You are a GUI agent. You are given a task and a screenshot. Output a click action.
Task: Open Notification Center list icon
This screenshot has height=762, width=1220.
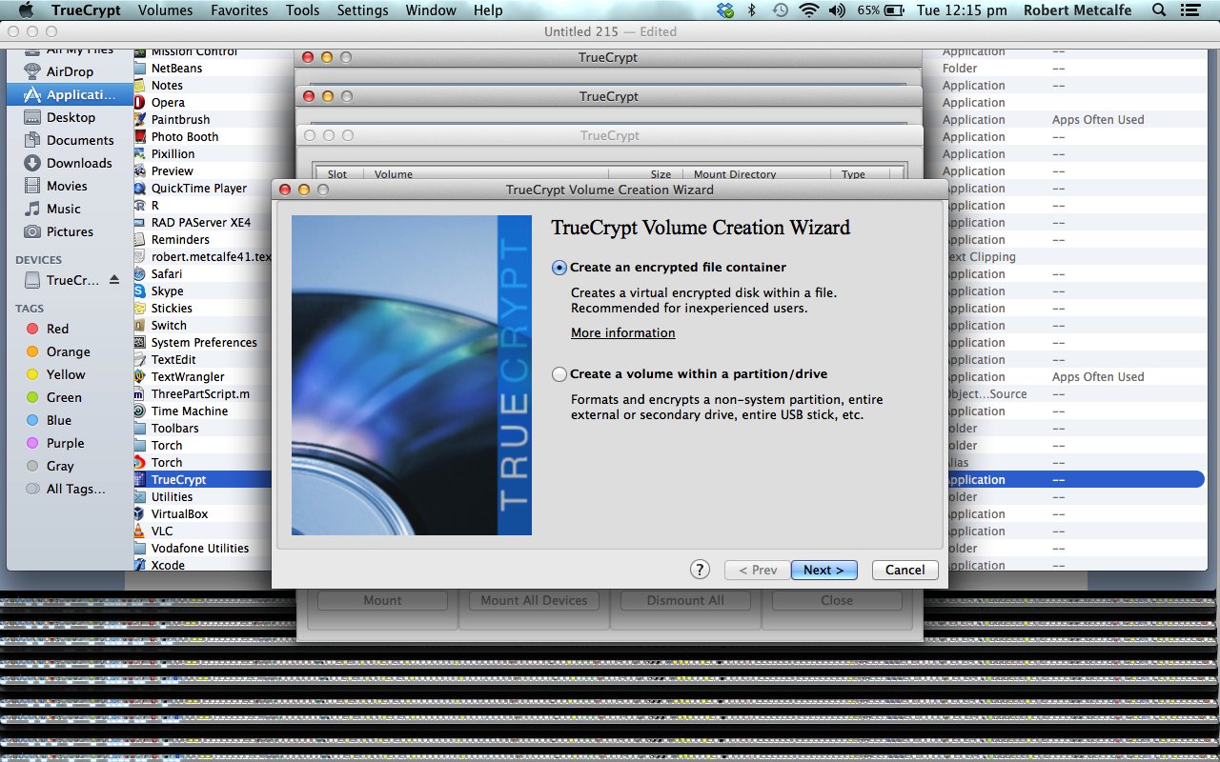point(1191,10)
